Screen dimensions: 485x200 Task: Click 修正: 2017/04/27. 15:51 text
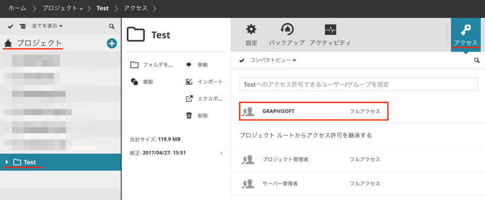158,153
